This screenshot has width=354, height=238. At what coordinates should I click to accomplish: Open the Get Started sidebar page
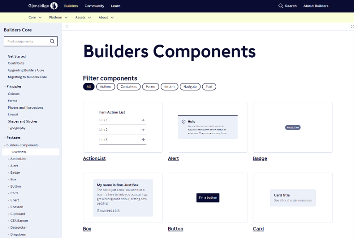[17, 56]
